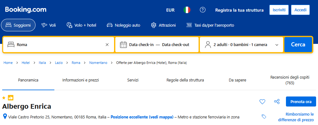The height and width of the screenshot is (125, 318).
Task: Click the Hotel breadcrumb link
Action: click(26, 63)
